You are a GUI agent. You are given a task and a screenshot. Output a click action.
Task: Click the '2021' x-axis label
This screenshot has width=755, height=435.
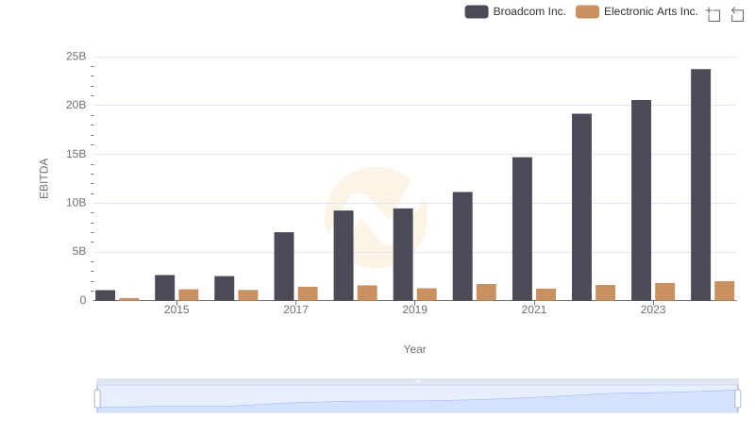click(x=533, y=310)
